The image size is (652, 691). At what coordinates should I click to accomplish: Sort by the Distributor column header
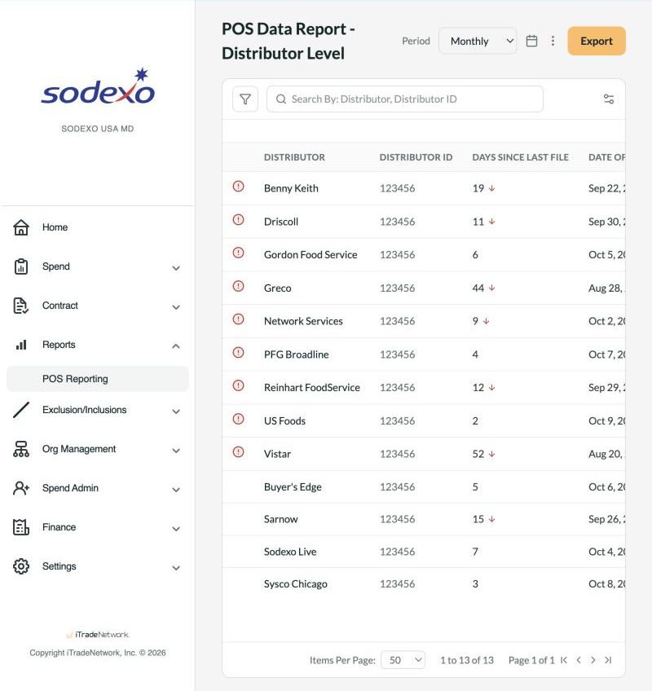point(294,157)
